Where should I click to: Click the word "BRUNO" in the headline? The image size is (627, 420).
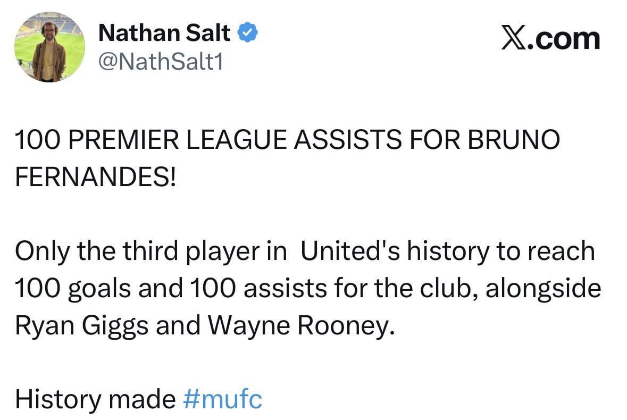click(514, 141)
